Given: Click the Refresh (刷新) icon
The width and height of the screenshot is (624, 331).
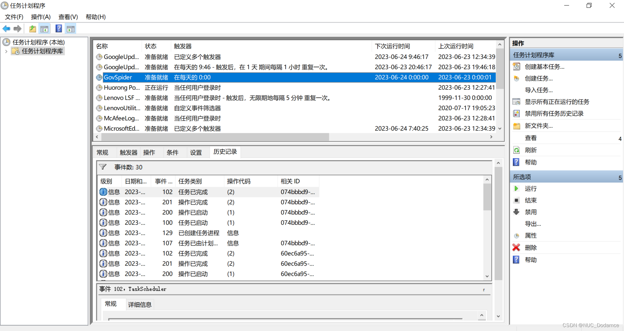Looking at the screenshot, I should [516, 150].
